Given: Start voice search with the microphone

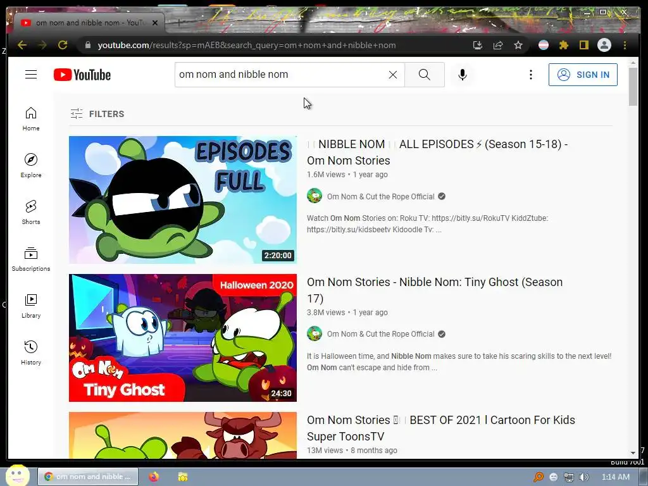Looking at the screenshot, I should click(x=463, y=75).
